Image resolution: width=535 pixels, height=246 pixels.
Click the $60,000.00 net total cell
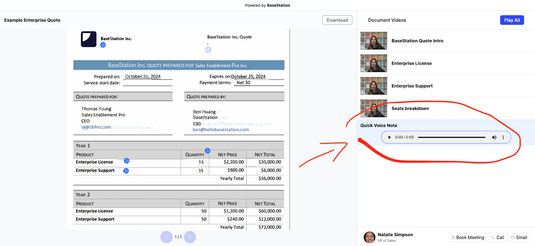pos(270,211)
